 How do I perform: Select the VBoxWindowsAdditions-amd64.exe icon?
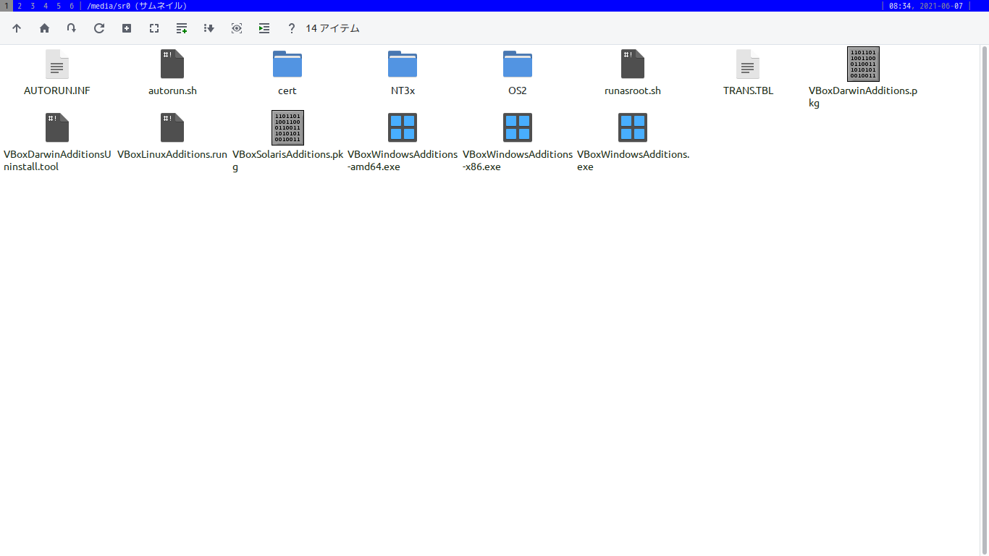[x=403, y=128]
